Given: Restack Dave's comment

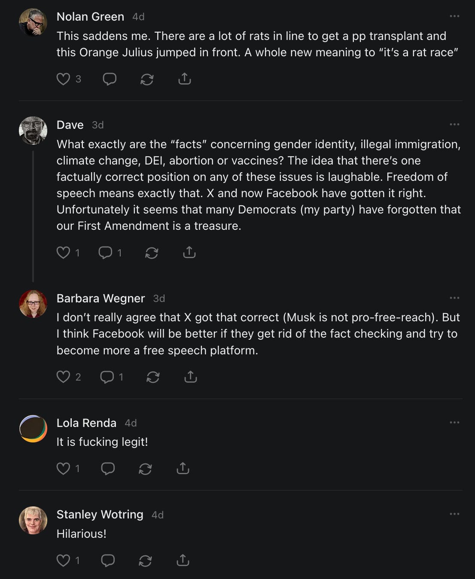Looking at the screenshot, I should click(152, 253).
